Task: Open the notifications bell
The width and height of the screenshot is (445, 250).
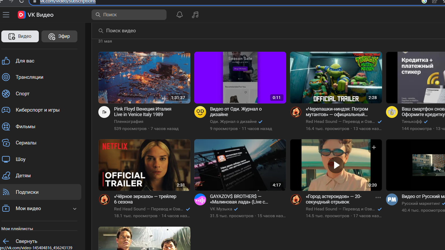Action: point(179,15)
